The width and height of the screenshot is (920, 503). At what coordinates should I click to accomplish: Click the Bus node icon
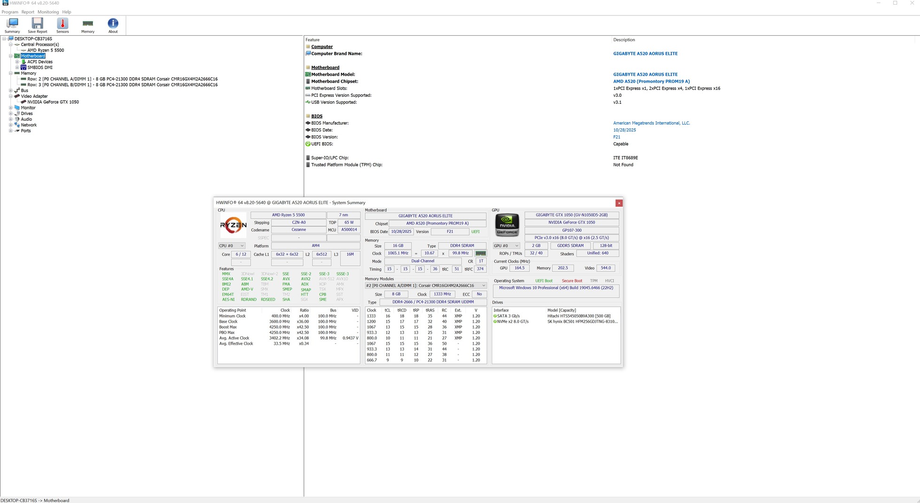[17, 91]
